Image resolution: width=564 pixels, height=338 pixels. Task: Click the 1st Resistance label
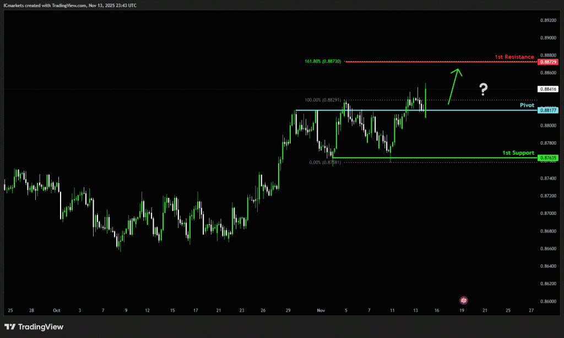514,57
